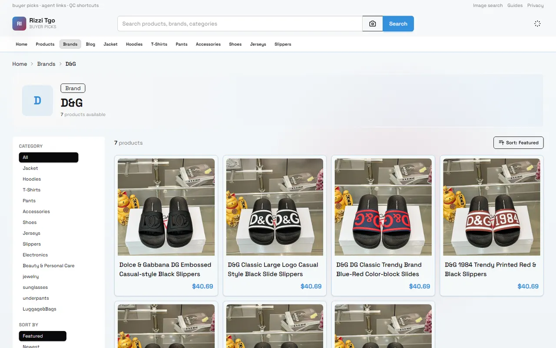Filter by Electronics category
This screenshot has width=556, height=348.
[35, 255]
